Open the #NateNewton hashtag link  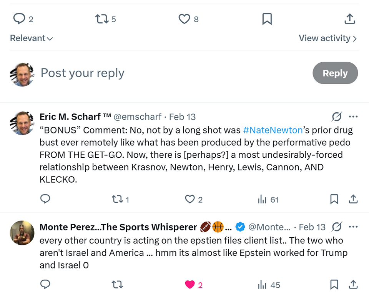(x=273, y=130)
